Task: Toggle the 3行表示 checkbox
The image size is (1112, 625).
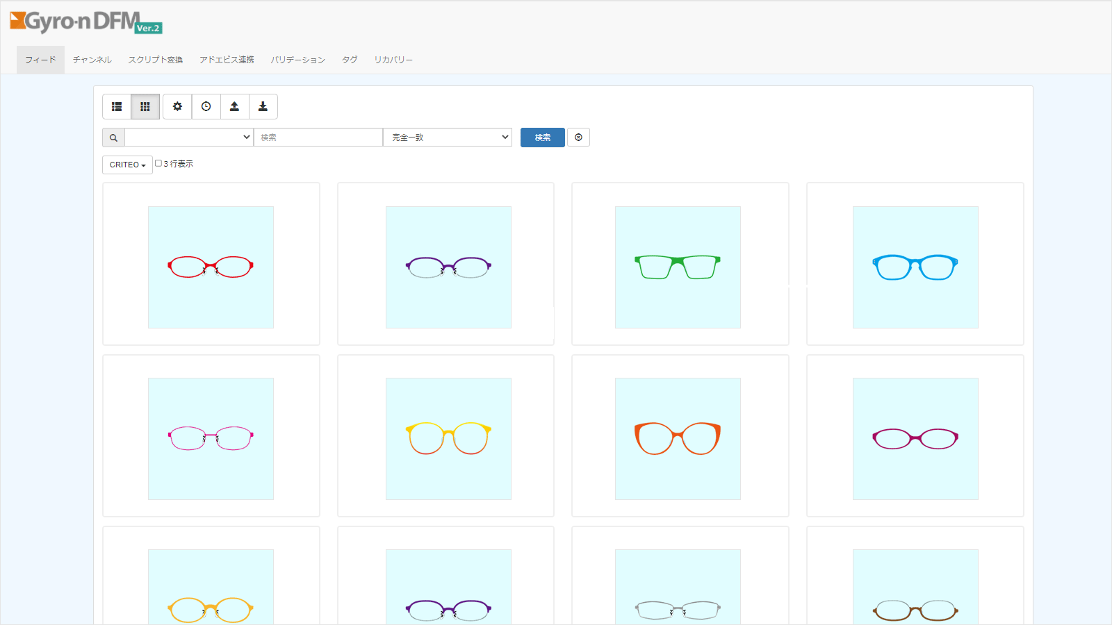Action: (x=158, y=163)
